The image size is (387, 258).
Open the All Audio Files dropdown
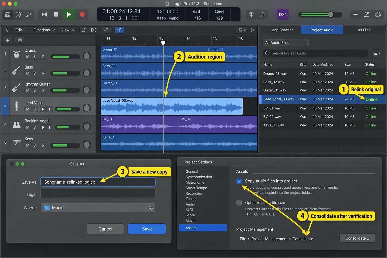(286, 43)
